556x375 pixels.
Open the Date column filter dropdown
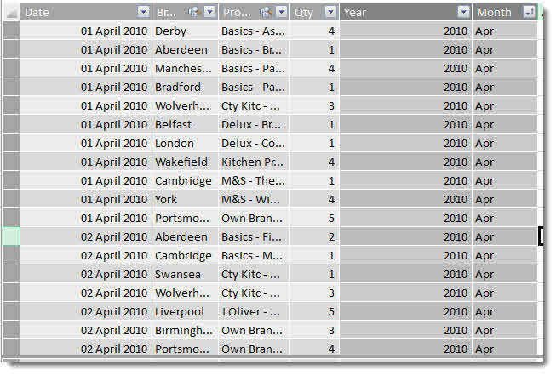tap(143, 12)
